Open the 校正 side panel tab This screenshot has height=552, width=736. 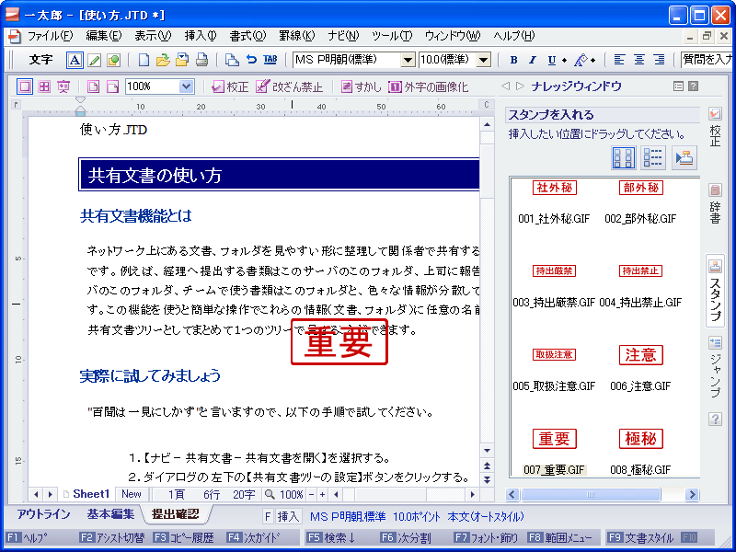[716, 127]
